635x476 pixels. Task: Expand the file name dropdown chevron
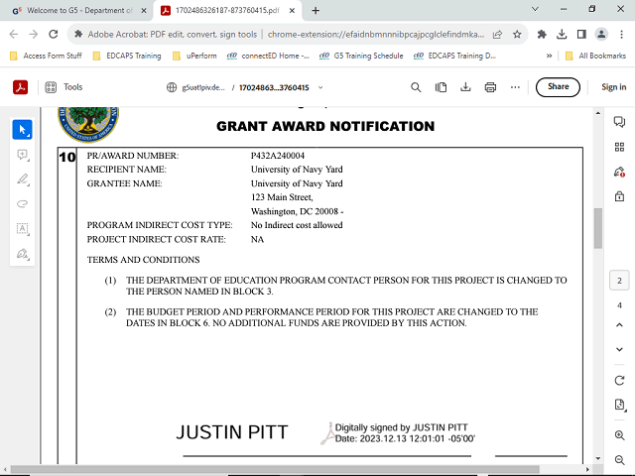(320, 87)
